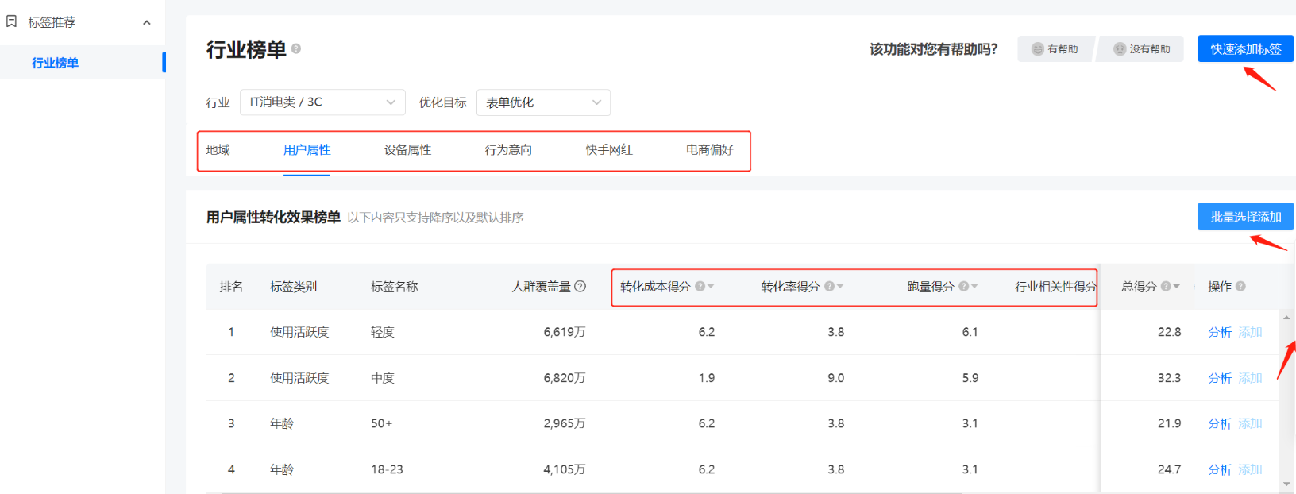Click the 行业相关性得分 column header
Image resolution: width=1296 pixels, height=494 pixels.
pos(1055,287)
